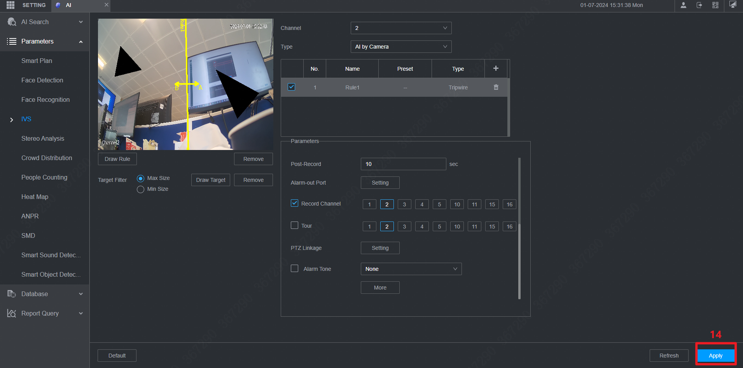The image size is (743, 368).
Task: Open the Database section icon
Action: [11, 294]
